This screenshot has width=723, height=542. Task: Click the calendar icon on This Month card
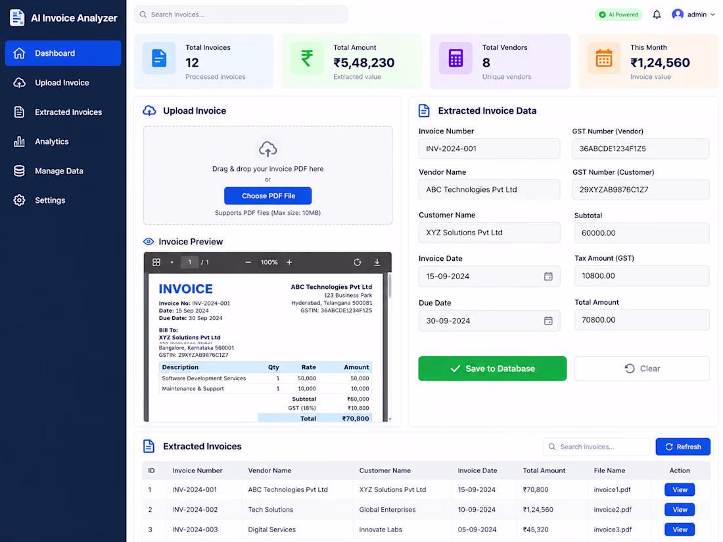(x=604, y=58)
